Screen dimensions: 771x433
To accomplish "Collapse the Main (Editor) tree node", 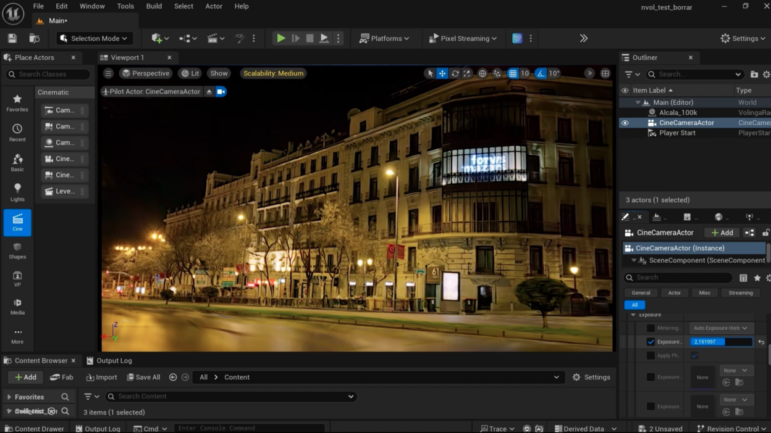I will coord(638,102).
